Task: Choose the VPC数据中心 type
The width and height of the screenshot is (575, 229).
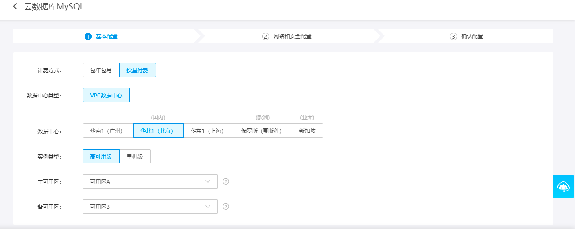Action: 106,95
